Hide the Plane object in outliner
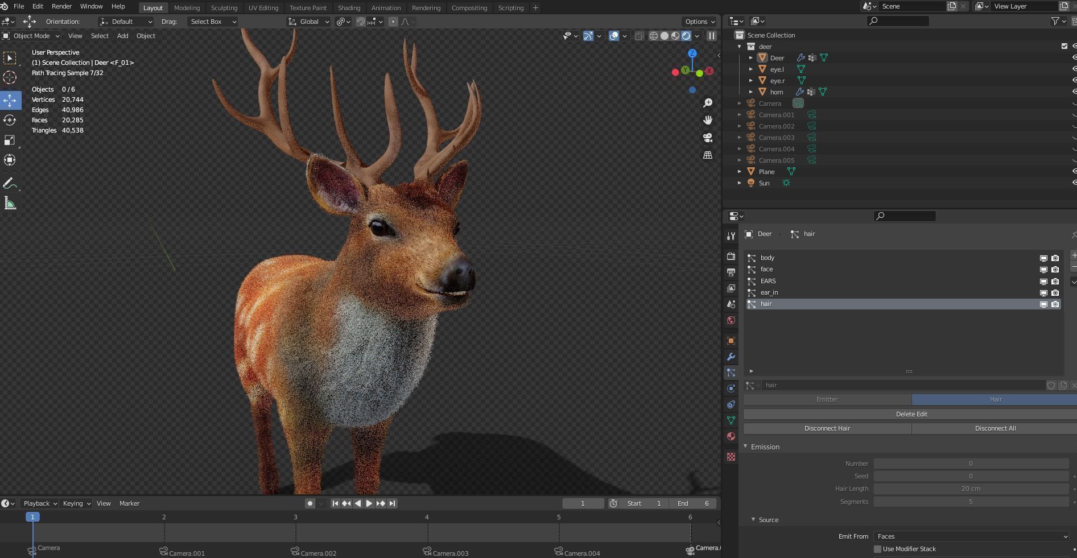The height and width of the screenshot is (558, 1077). click(x=1074, y=171)
